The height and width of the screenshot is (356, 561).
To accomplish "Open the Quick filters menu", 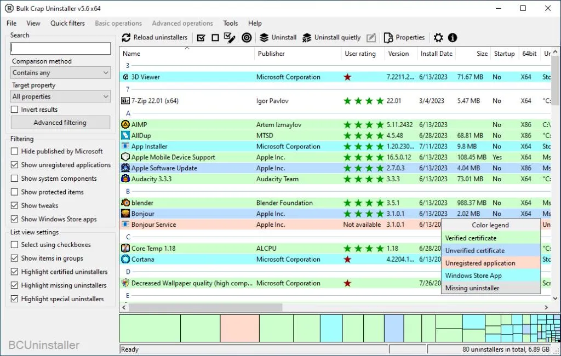I will pos(67,23).
